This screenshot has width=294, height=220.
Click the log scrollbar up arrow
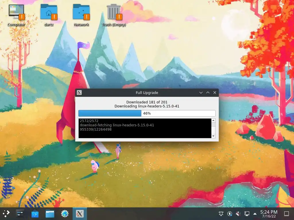tap(213, 121)
